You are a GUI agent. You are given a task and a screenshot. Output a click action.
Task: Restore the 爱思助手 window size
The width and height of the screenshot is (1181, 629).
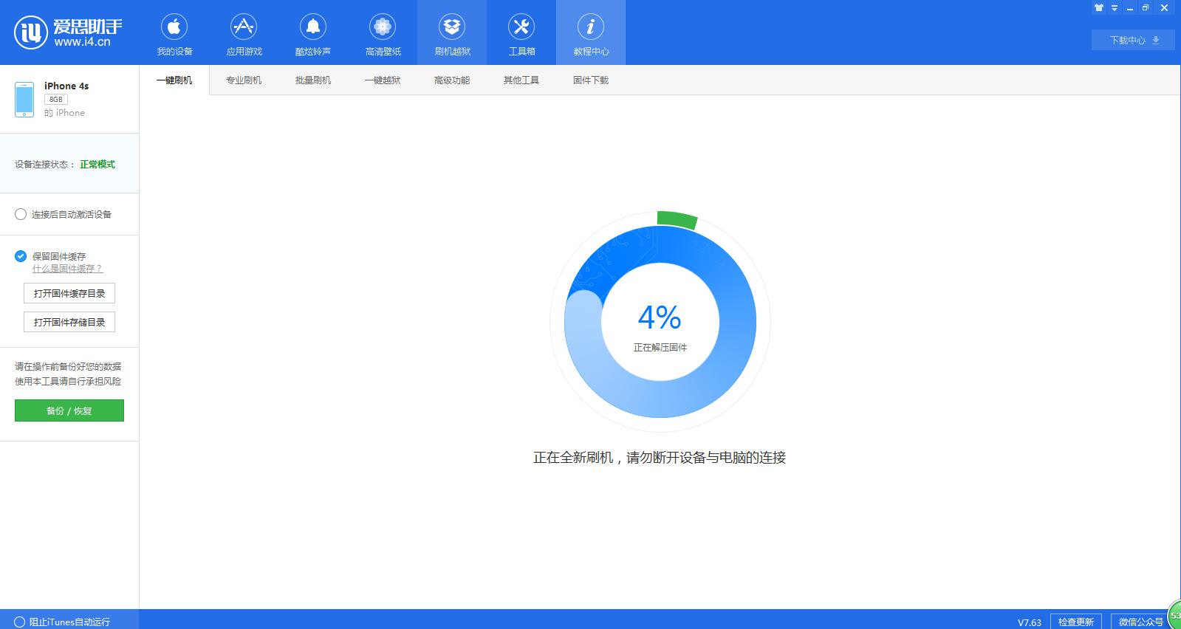[1146, 8]
